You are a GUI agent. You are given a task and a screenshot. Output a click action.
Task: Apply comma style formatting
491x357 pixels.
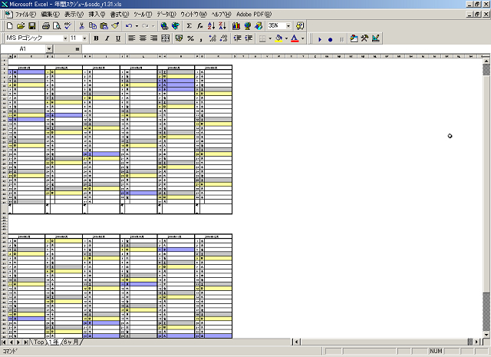201,38
